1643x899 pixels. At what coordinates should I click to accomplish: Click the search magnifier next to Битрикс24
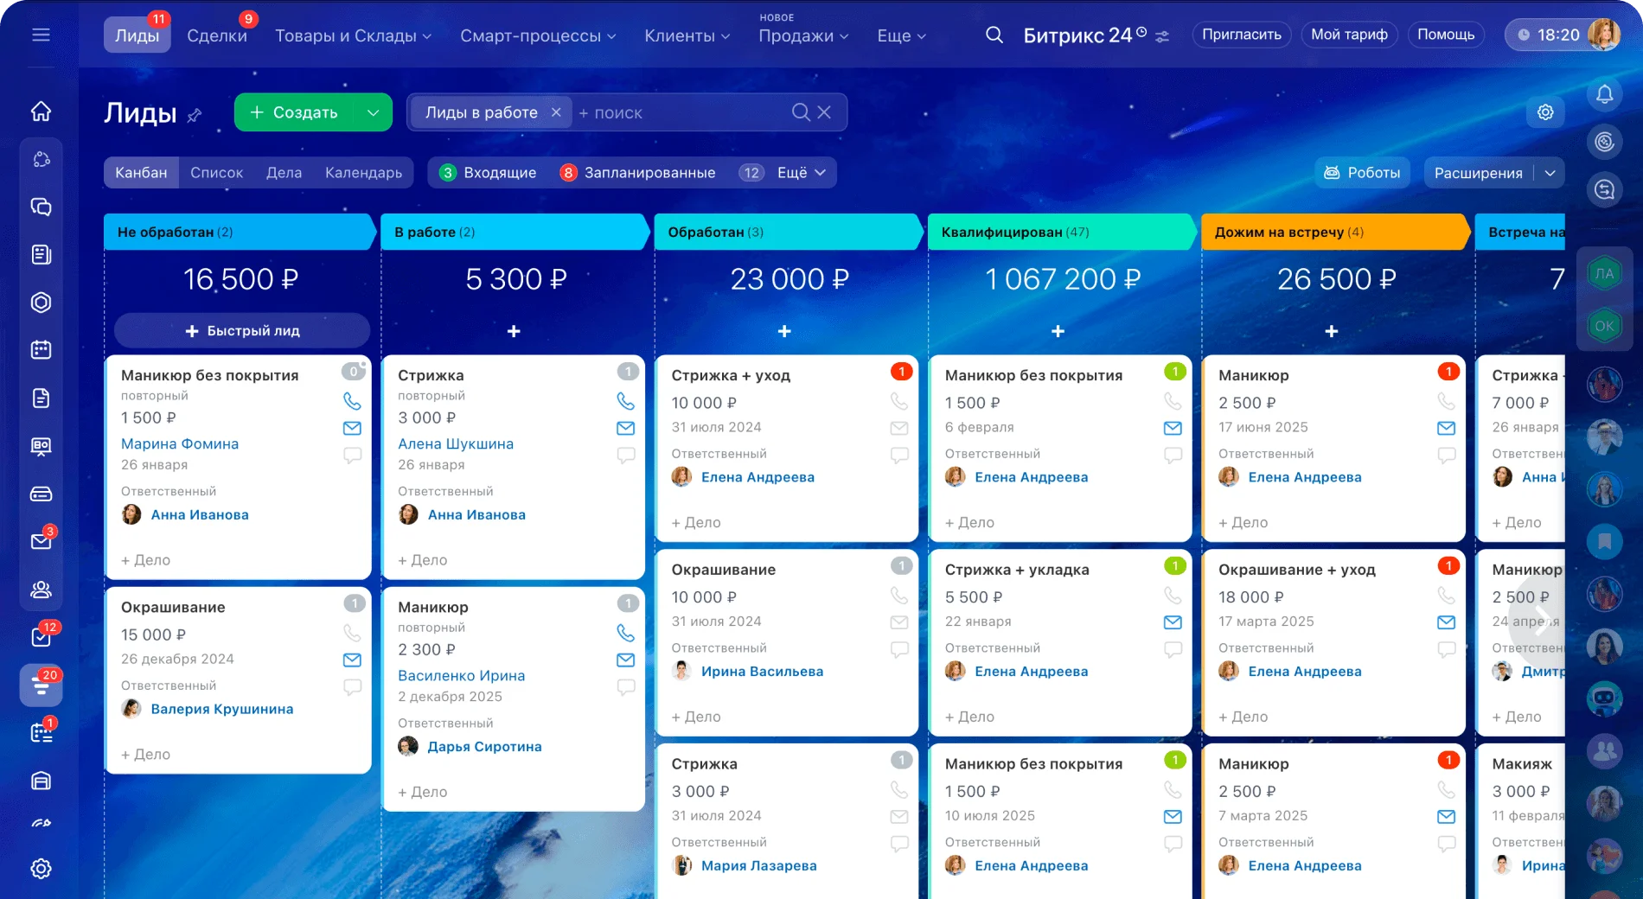[994, 35]
